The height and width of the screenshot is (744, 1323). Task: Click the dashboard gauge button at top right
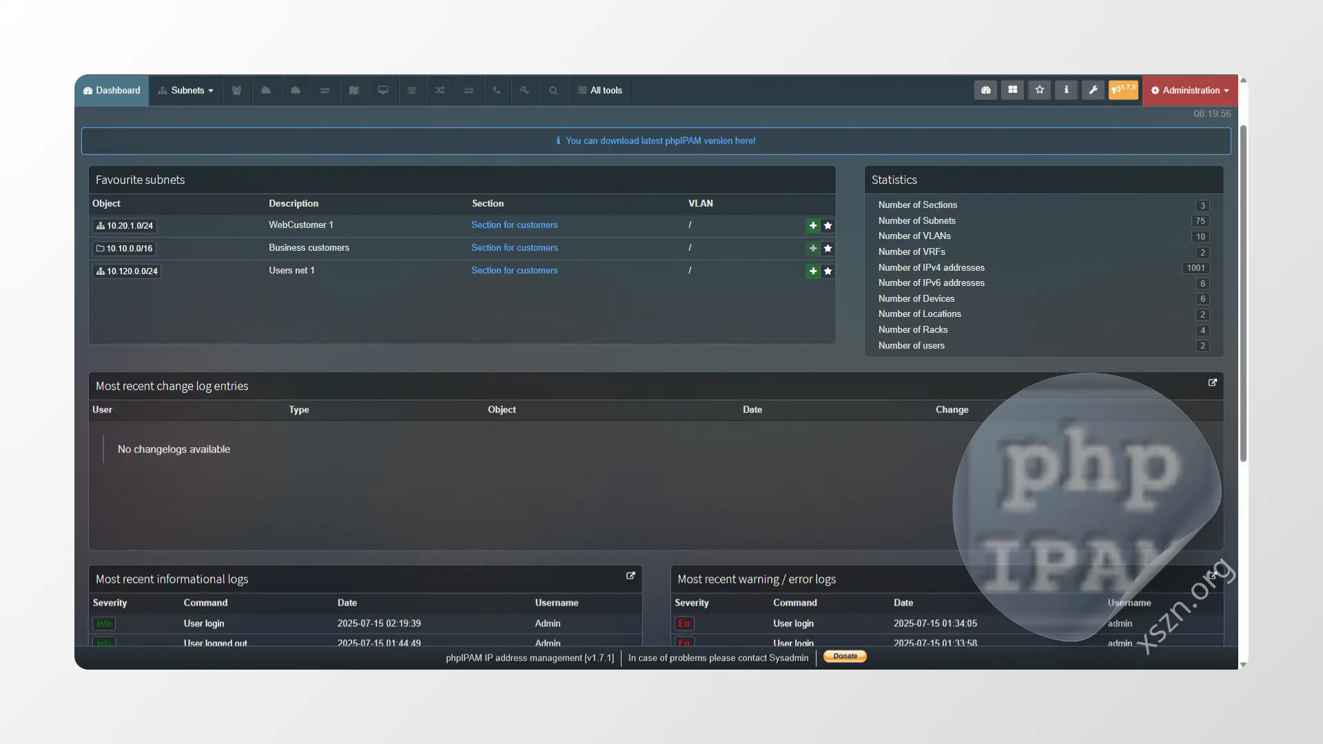(x=985, y=90)
